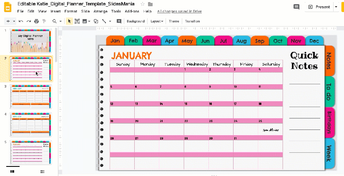
Task: Click the Redo arrow in toolbar
Action: pyautogui.click(x=29, y=21)
